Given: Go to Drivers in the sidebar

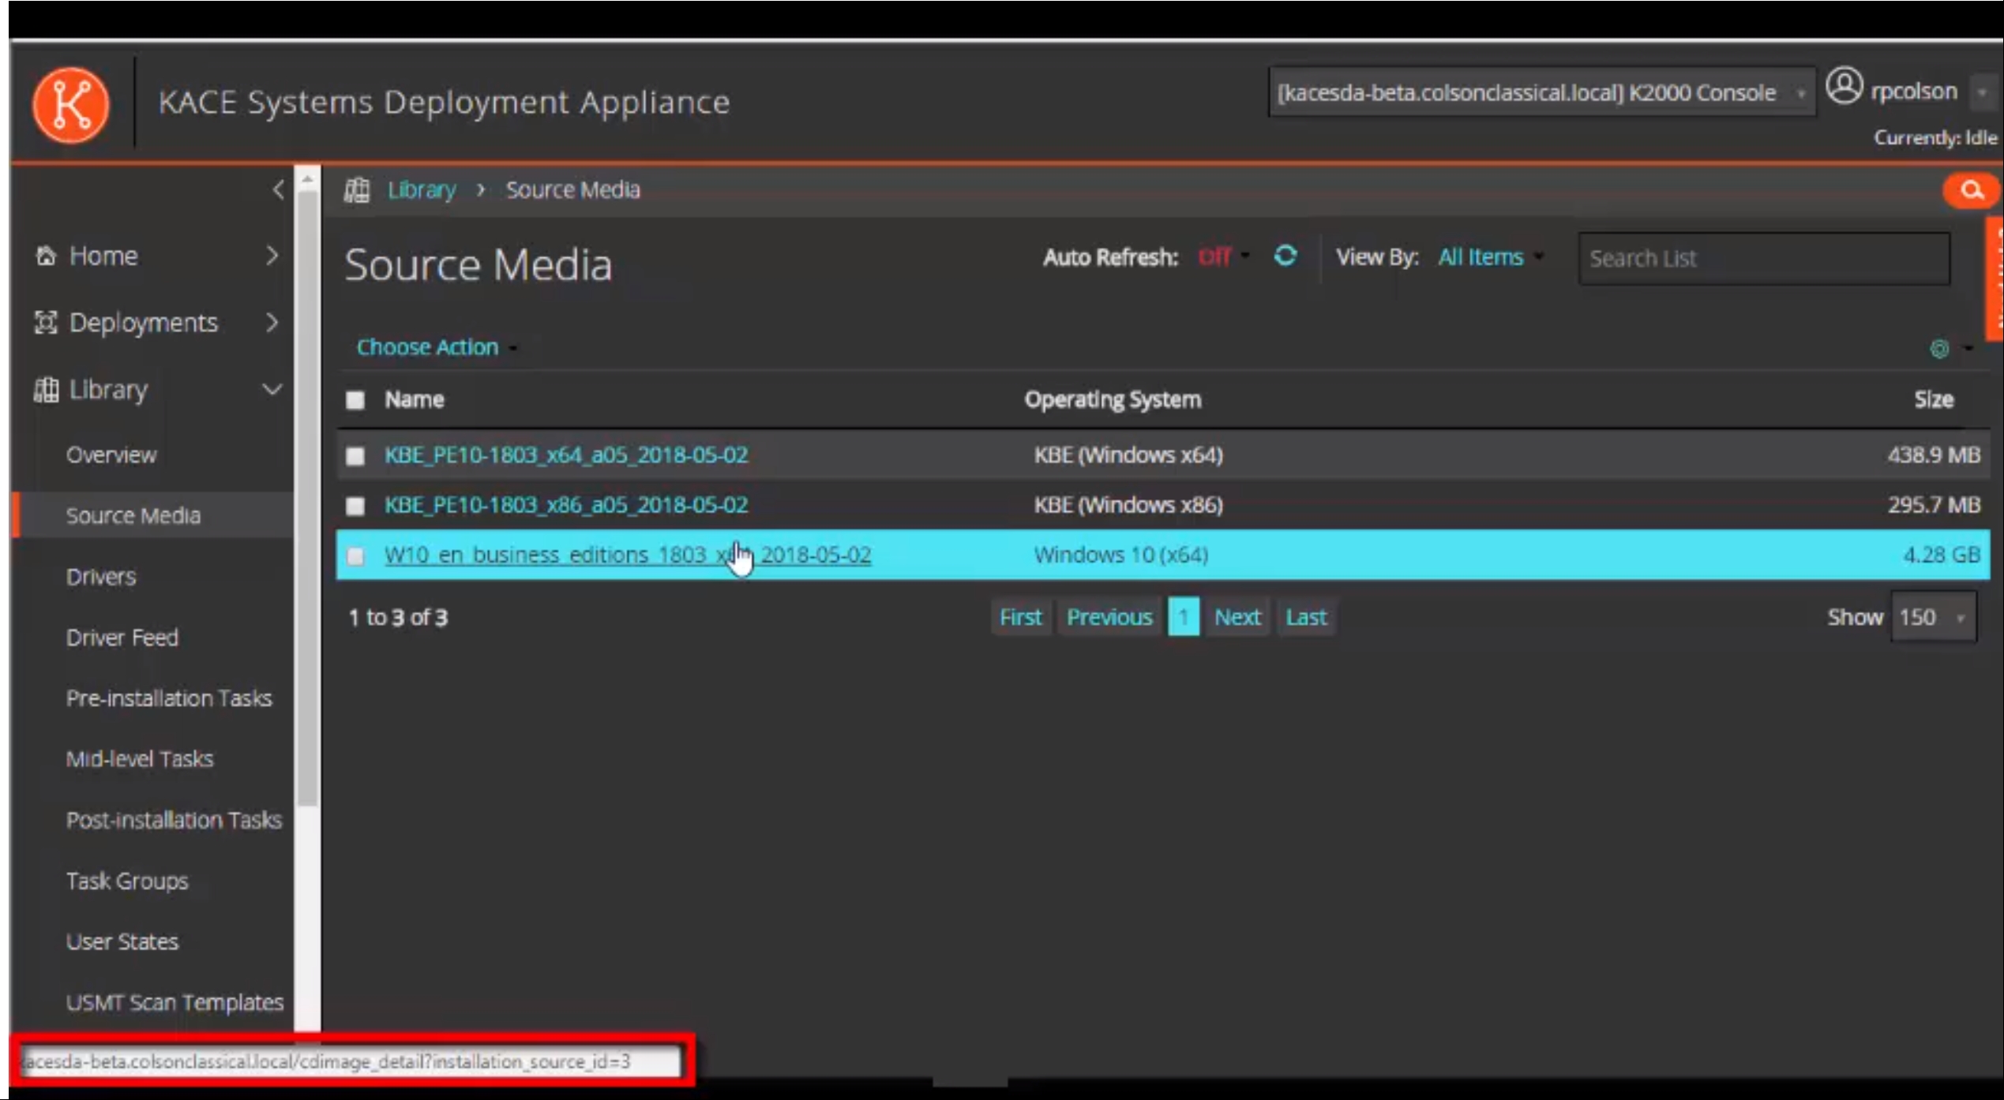Looking at the screenshot, I should pos(101,577).
